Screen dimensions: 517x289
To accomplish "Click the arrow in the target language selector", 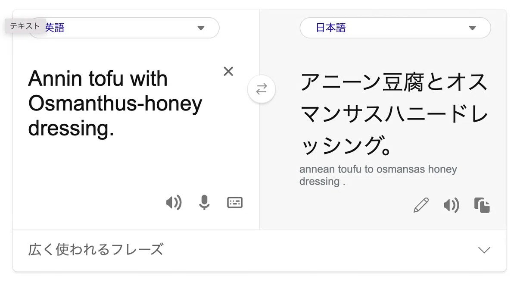I will [472, 28].
